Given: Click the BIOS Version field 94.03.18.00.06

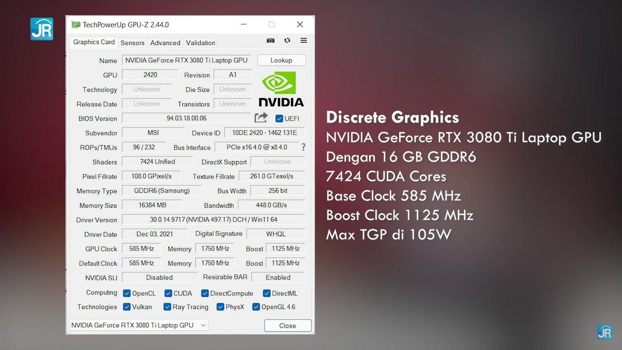Looking at the screenshot, I should point(187,118).
